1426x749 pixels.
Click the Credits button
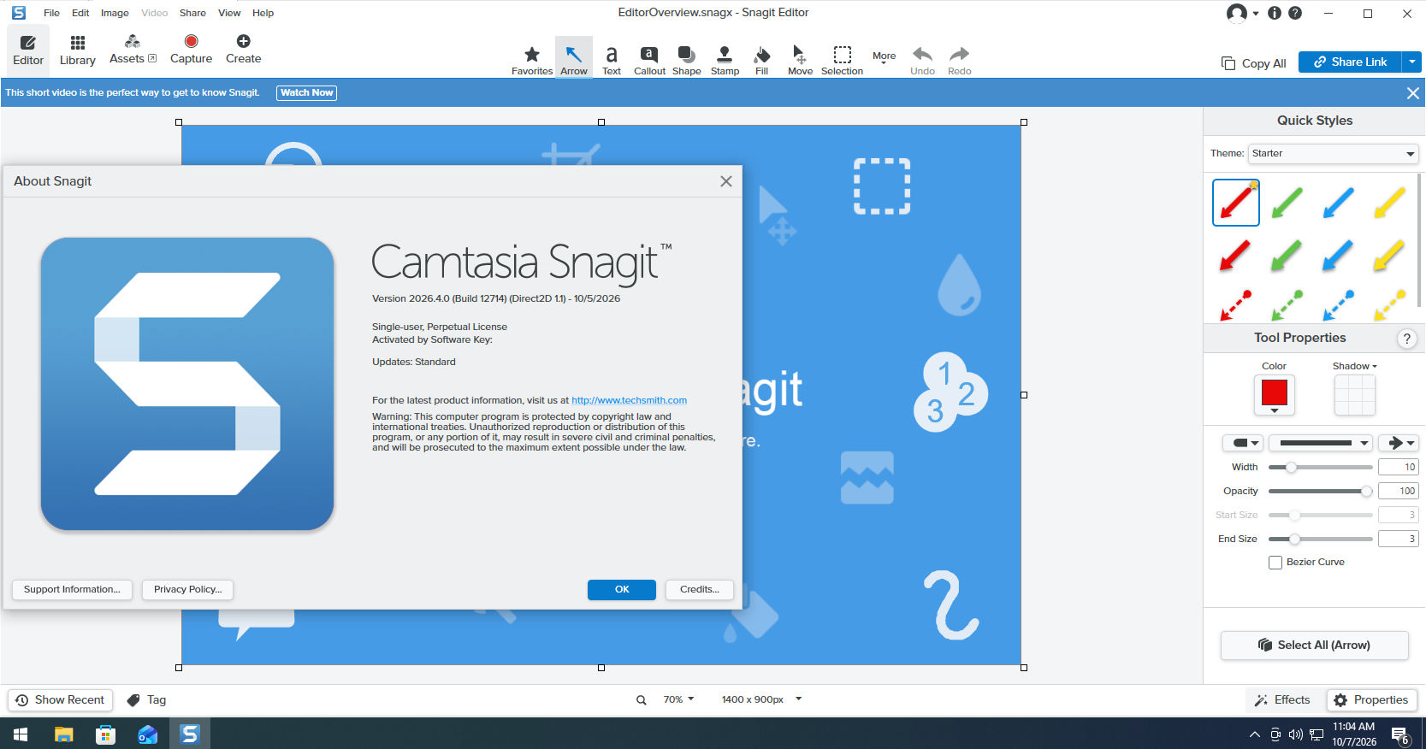tap(699, 590)
